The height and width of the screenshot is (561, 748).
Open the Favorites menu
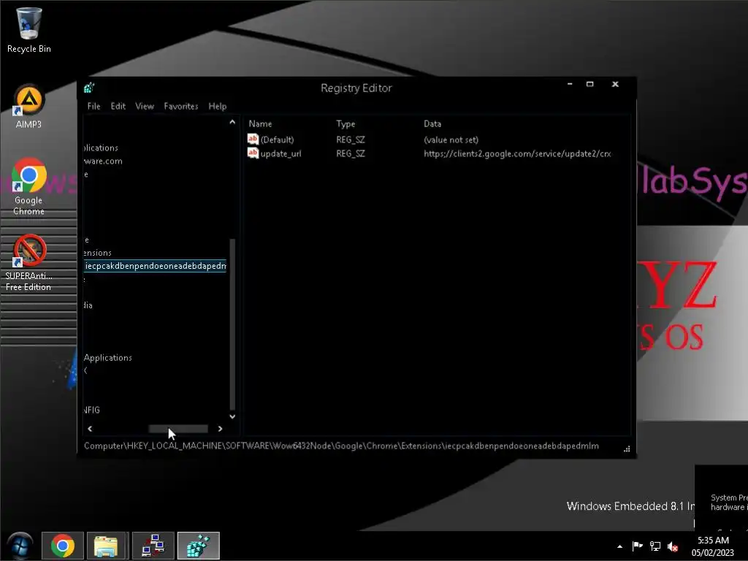(181, 106)
